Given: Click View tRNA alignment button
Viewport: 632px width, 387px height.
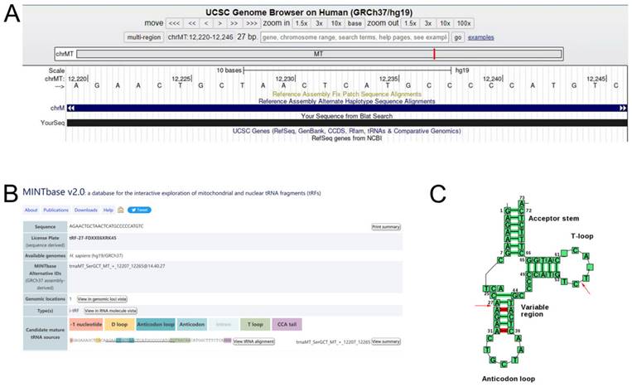Looking at the screenshot, I should [x=254, y=341].
